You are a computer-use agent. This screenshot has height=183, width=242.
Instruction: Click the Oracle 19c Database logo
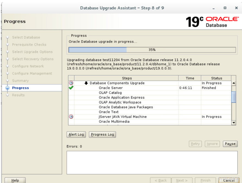click(x=212, y=21)
